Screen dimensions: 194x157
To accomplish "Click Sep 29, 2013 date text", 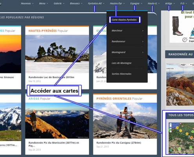I will click(x=34, y=150).
